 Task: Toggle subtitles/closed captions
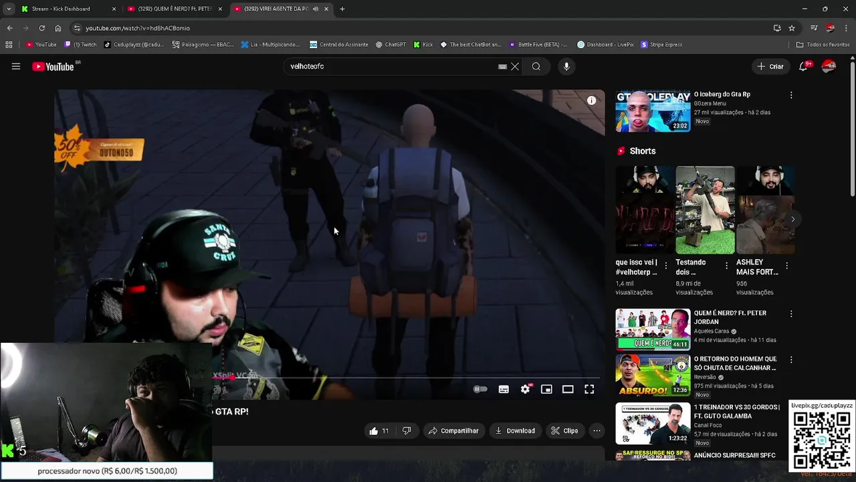click(504, 389)
